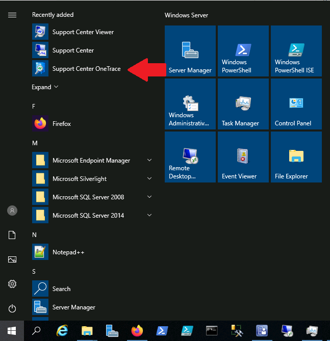Open PowerShell ISE from the taskbar

187,331
